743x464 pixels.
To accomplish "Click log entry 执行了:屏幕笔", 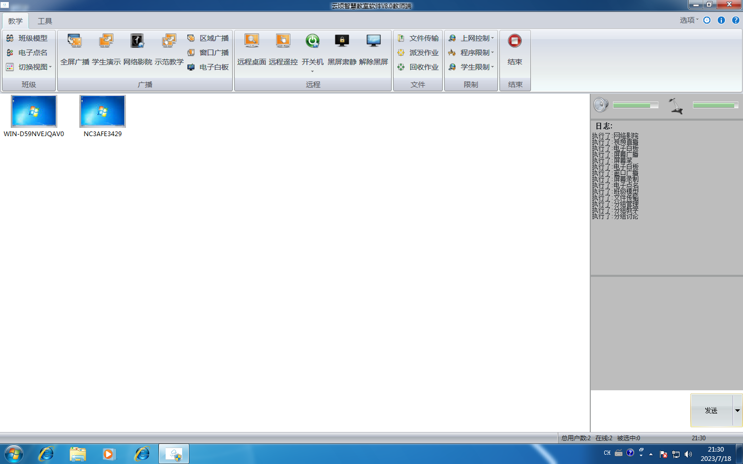I will click(612, 161).
